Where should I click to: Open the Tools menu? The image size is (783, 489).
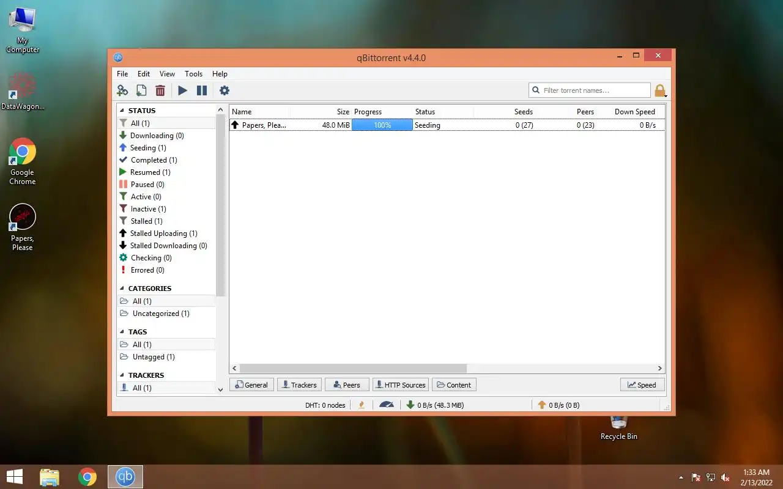tap(193, 74)
